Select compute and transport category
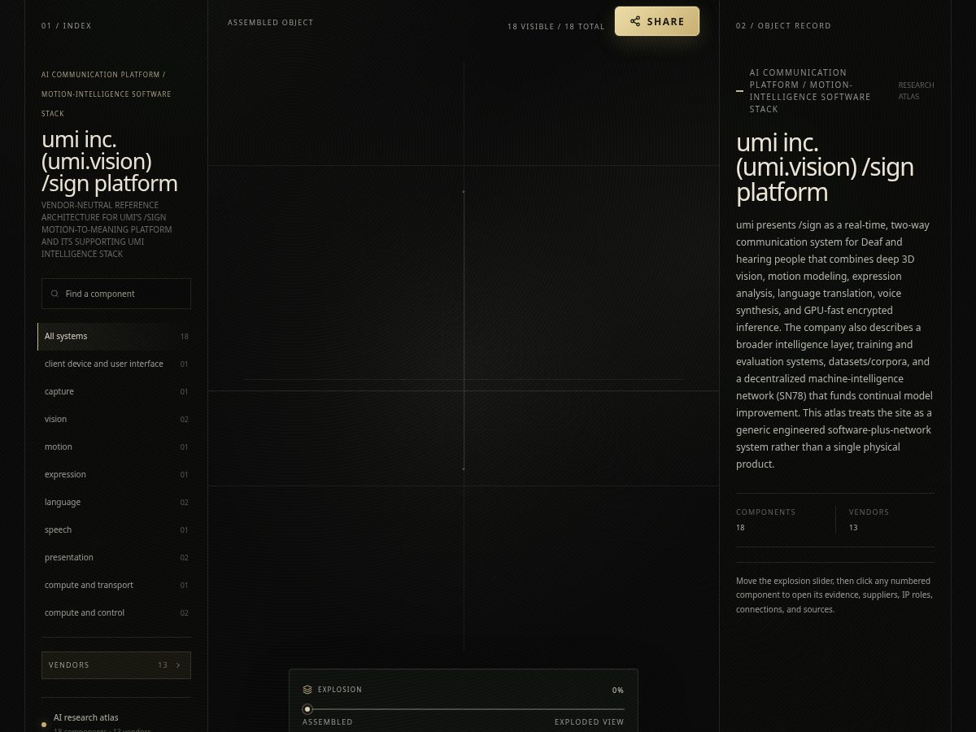Image resolution: width=976 pixels, height=732 pixels. pos(115,586)
